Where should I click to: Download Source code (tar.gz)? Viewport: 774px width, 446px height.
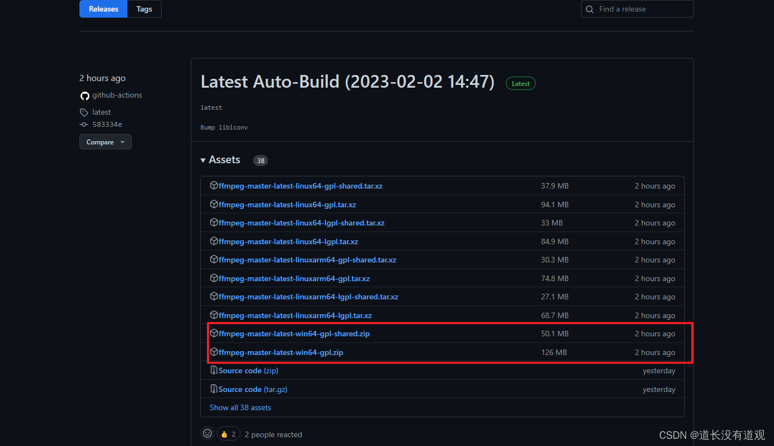pyautogui.click(x=253, y=389)
